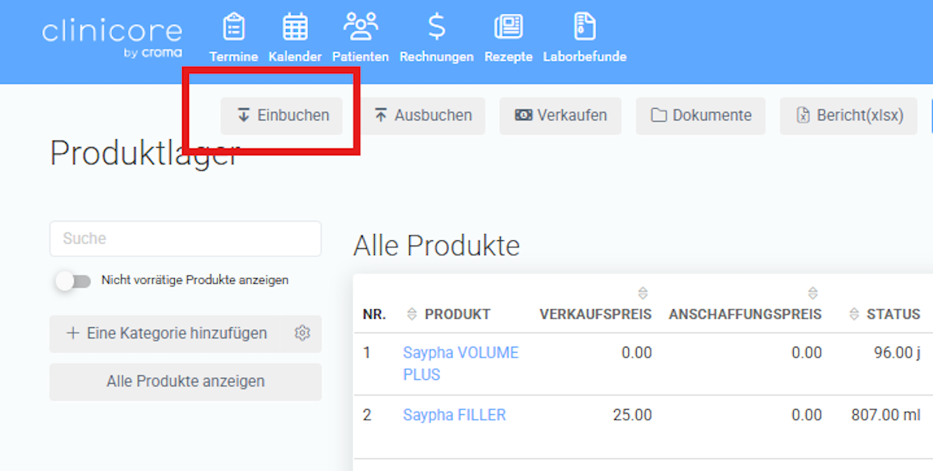Viewport: 933px width, 471px height.
Task: Go to Rezepte in the navigation bar
Action: [508, 37]
